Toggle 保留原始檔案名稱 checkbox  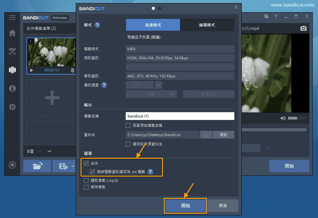coord(128,125)
